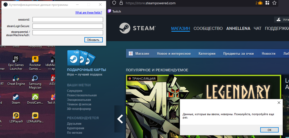Open Rockstar Games desktop shortcut

pyautogui.click(x=35, y=63)
